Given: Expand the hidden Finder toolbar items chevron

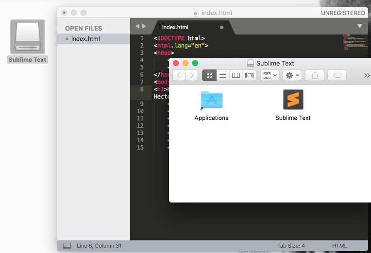Looking at the screenshot, I should [367, 75].
